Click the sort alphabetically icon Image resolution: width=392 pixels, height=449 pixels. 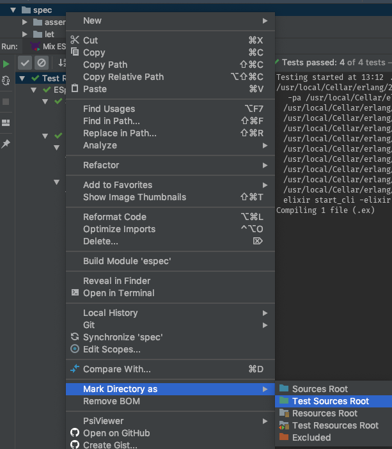click(x=62, y=63)
